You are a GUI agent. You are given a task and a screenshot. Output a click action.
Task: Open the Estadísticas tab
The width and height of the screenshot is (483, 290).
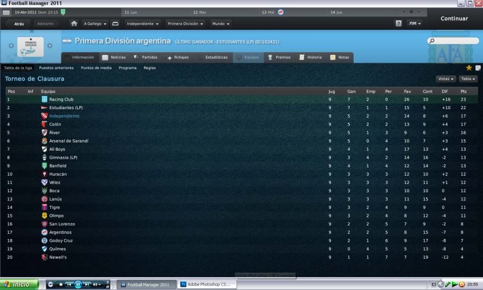(x=213, y=57)
